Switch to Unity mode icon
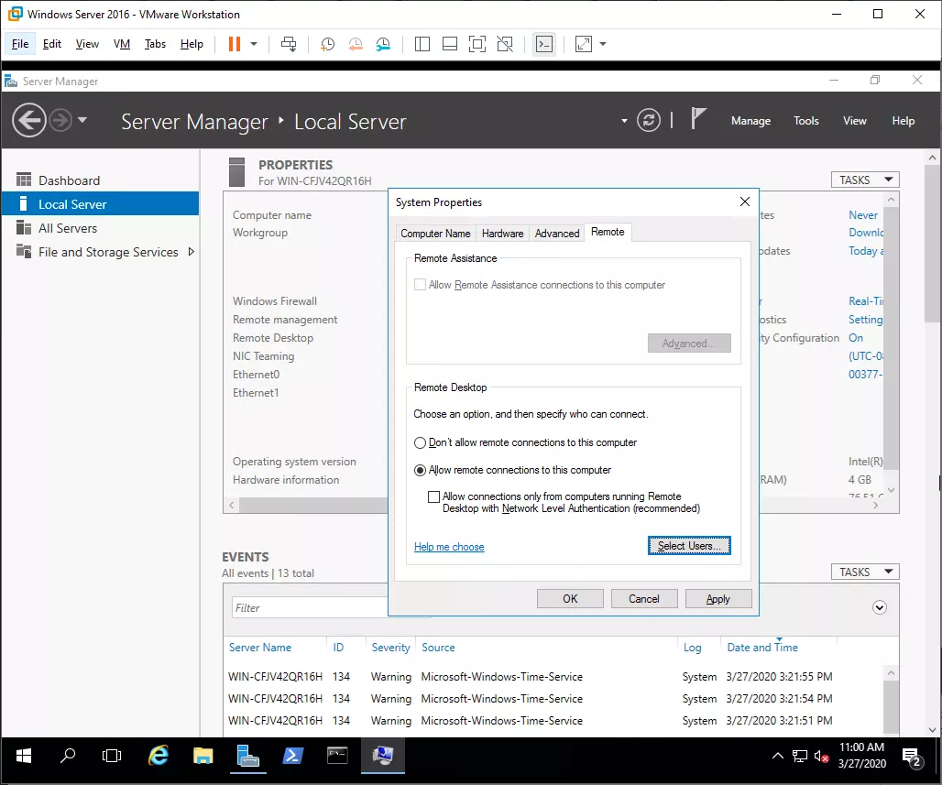The height and width of the screenshot is (785, 942). coord(505,44)
